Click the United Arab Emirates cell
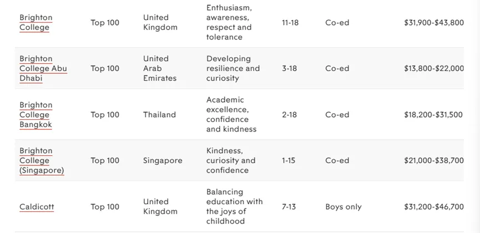 coord(160,68)
